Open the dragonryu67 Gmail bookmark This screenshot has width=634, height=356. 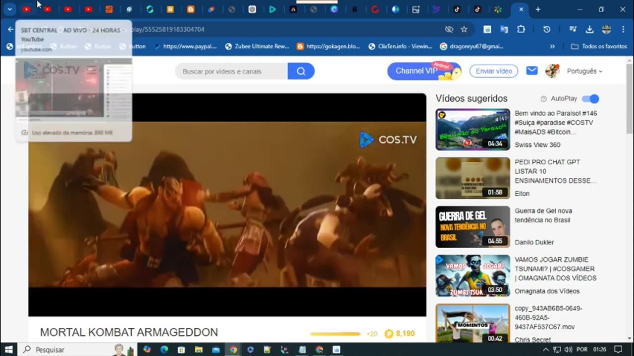click(x=472, y=46)
